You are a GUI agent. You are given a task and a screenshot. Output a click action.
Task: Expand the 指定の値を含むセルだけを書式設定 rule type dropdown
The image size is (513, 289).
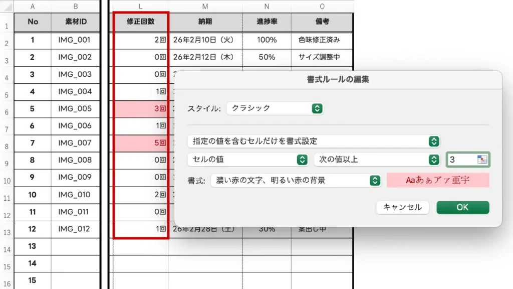point(314,141)
